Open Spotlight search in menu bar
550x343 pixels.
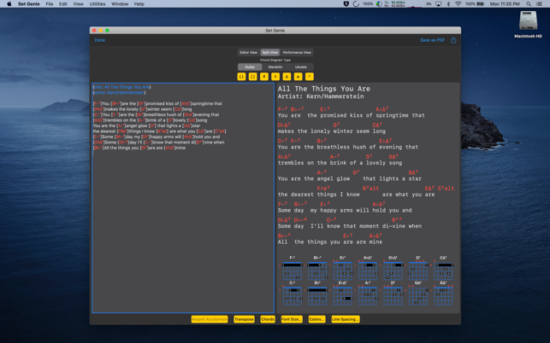[529, 4]
